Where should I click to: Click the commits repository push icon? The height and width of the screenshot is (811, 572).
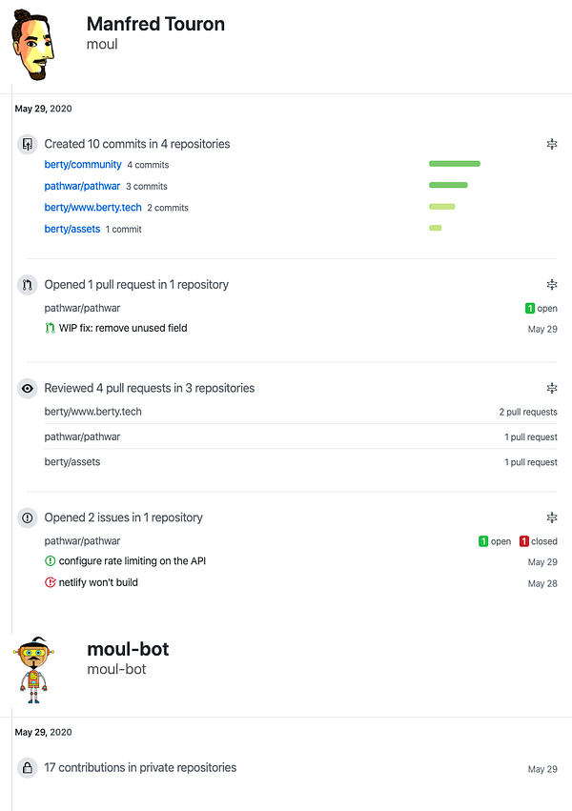click(28, 144)
